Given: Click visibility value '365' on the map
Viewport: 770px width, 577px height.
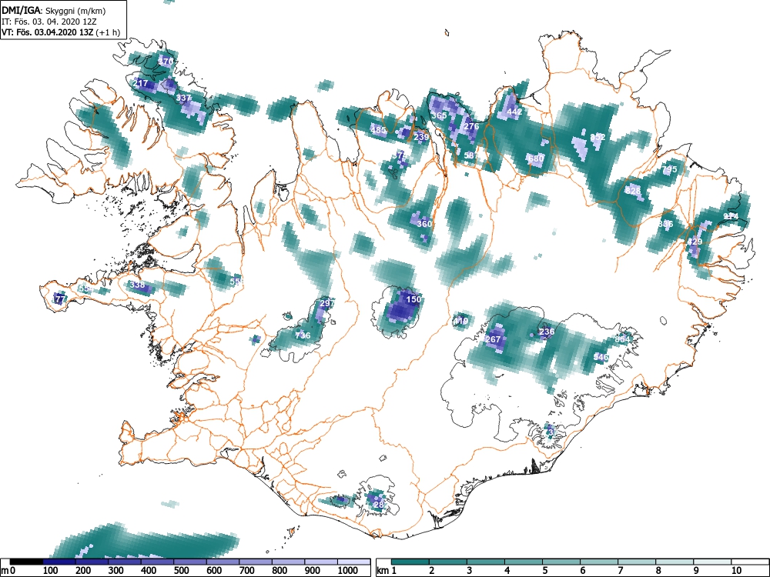Looking at the screenshot, I should [x=440, y=115].
